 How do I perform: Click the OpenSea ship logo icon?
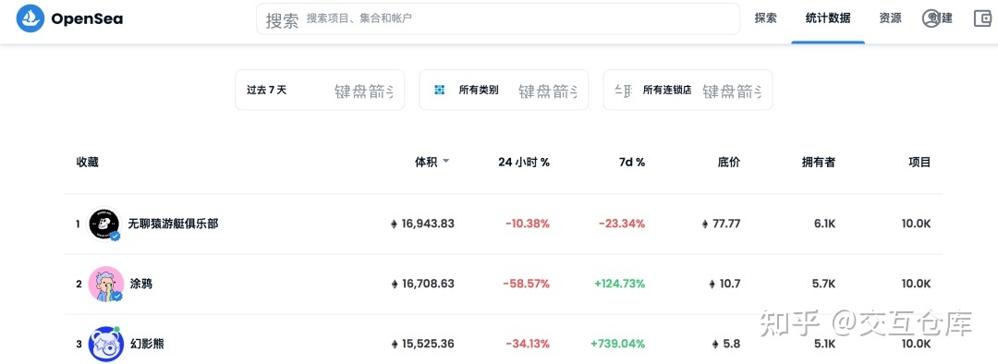[30, 18]
